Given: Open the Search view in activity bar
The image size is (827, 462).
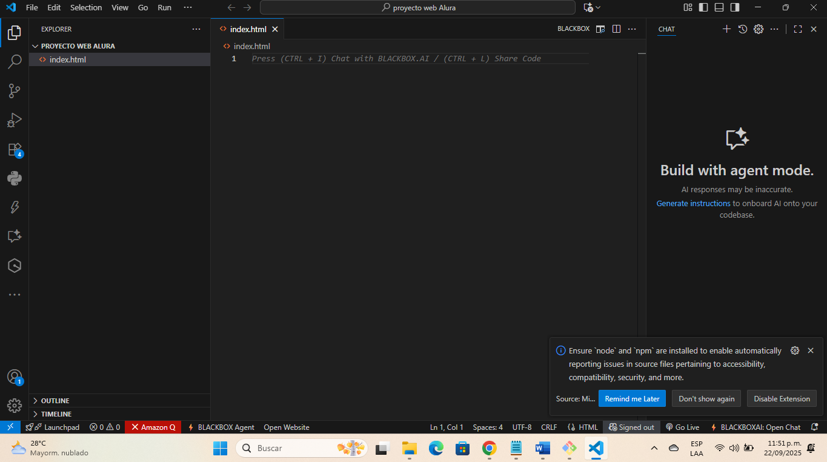Looking at the screenshot, I should [15, 61].
